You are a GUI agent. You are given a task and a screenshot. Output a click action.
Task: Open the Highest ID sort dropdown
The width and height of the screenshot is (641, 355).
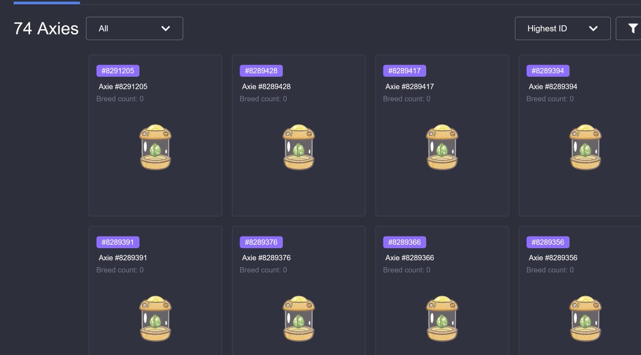pos(562,28)
